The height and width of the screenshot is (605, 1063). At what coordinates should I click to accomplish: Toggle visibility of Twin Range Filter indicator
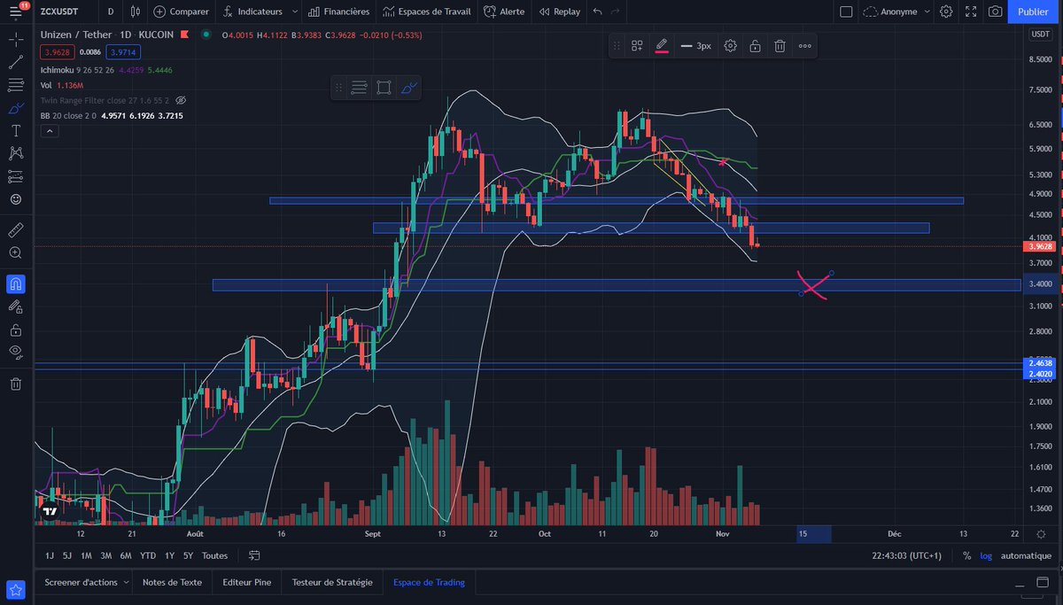click(x=181, y=100)
